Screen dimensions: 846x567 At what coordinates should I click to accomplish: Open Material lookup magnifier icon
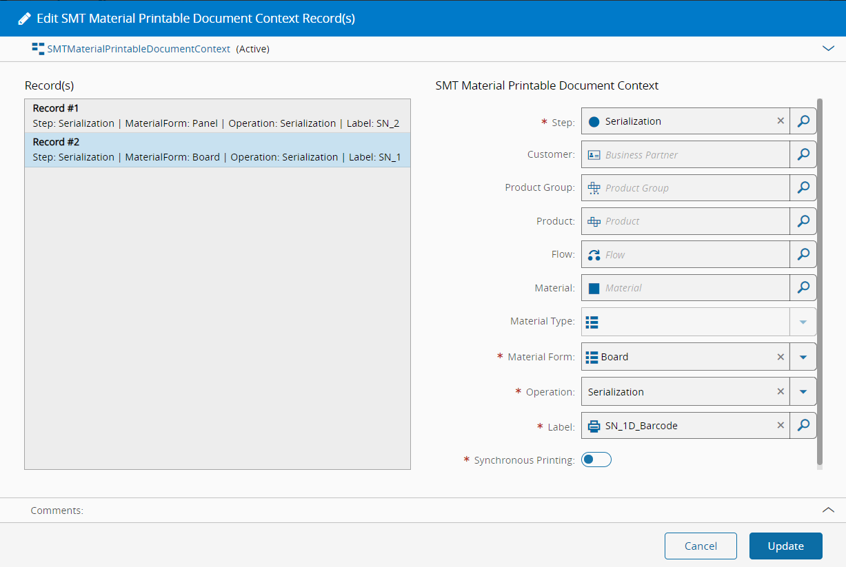click(803, 287)
